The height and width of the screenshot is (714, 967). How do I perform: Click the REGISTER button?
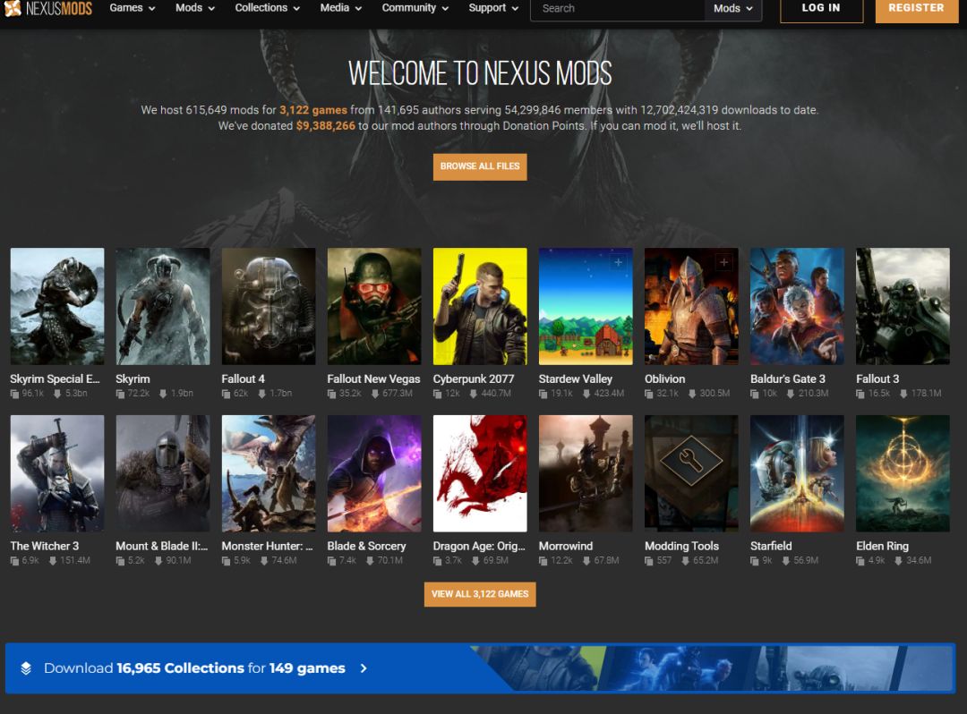[917, 9]
